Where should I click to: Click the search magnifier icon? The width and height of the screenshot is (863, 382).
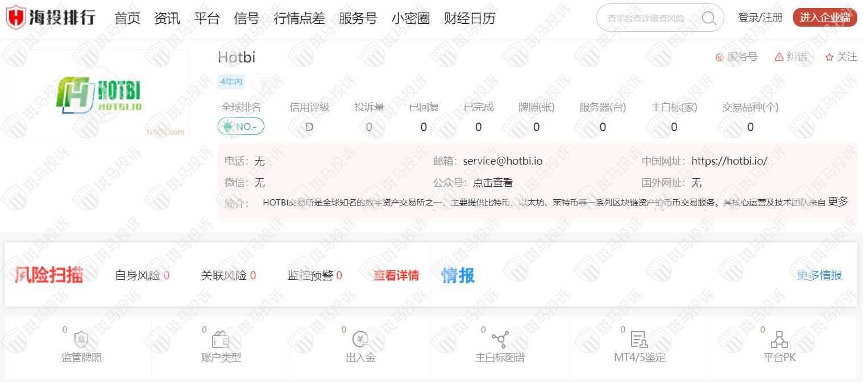(x=708, y=18)
